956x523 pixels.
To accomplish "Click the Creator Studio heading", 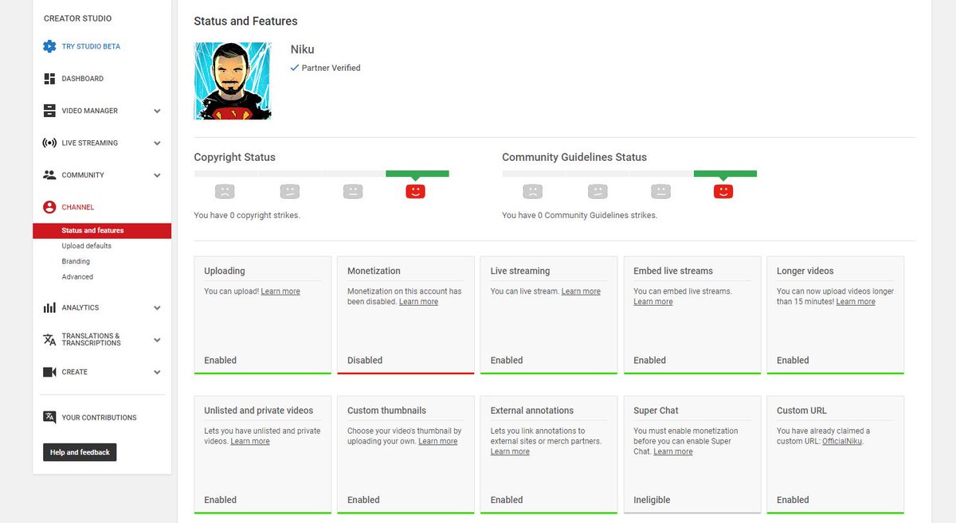I will pyautogui.click(x=77, y=18).
